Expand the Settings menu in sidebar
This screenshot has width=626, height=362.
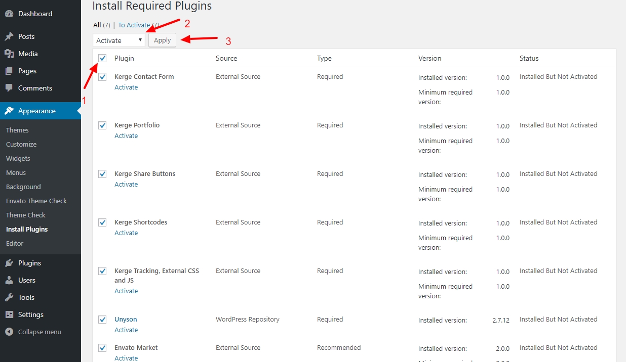(30, 314)
